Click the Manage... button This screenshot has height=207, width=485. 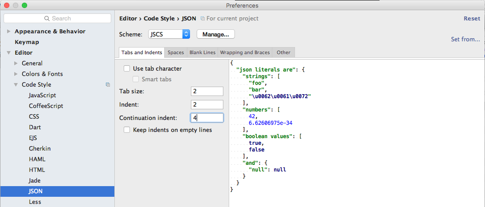tap(215, 34)
